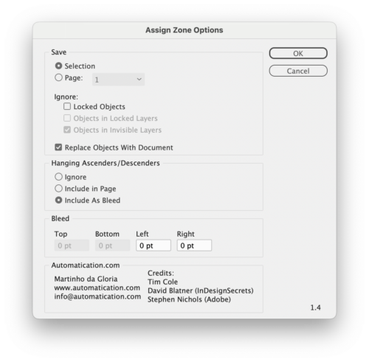Click www.automatication.com text

tap(97, 288)
